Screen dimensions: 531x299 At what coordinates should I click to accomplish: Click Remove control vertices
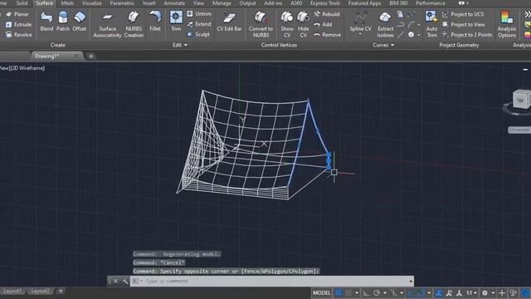click(327, 35)
